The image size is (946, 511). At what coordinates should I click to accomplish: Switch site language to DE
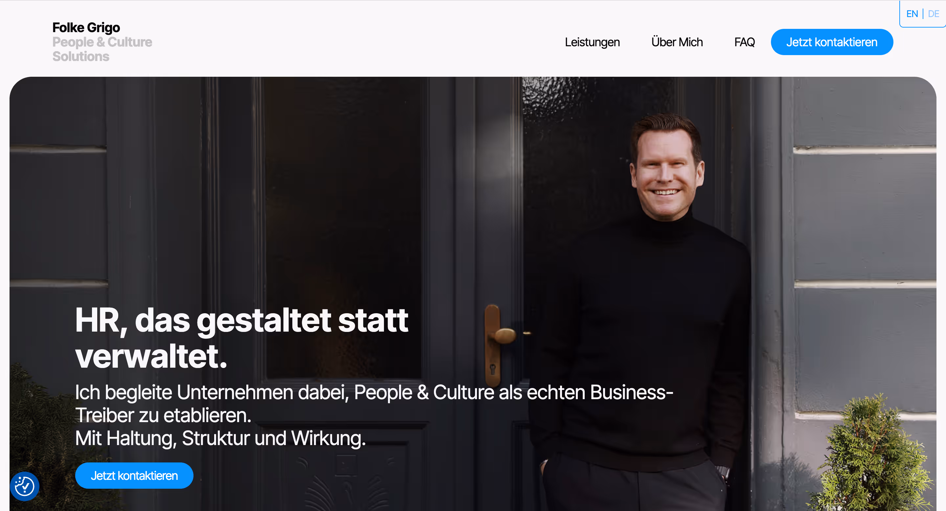point(934,14)
